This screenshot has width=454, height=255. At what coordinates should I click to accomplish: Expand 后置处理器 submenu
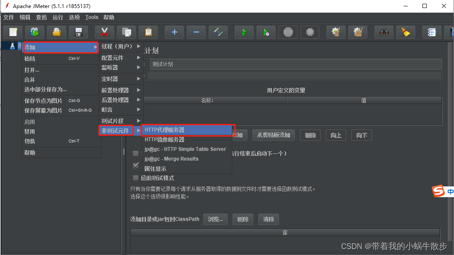121,100
